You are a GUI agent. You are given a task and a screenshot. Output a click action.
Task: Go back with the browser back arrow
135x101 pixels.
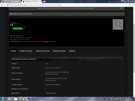point(2,5)
